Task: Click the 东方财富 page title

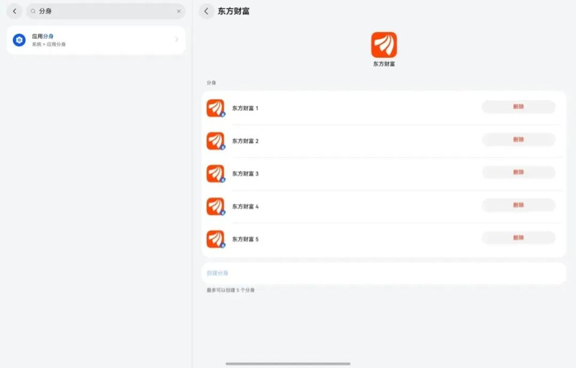Action: click(233, 11)
